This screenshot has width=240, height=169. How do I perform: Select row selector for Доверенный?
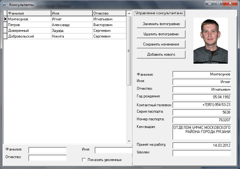click(5, 31)
